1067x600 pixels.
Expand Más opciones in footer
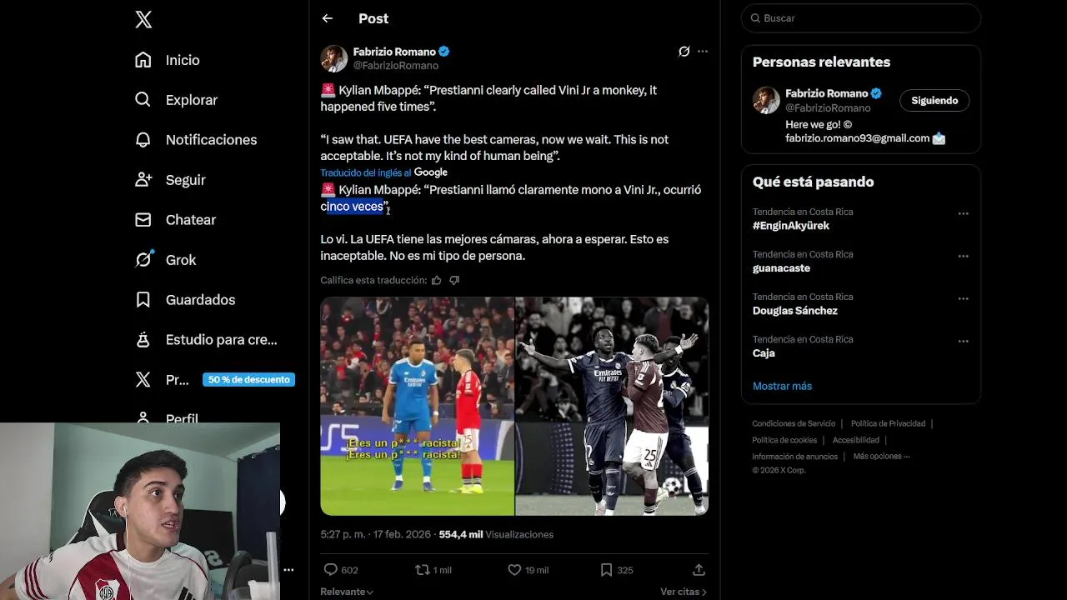click(881, 457)
